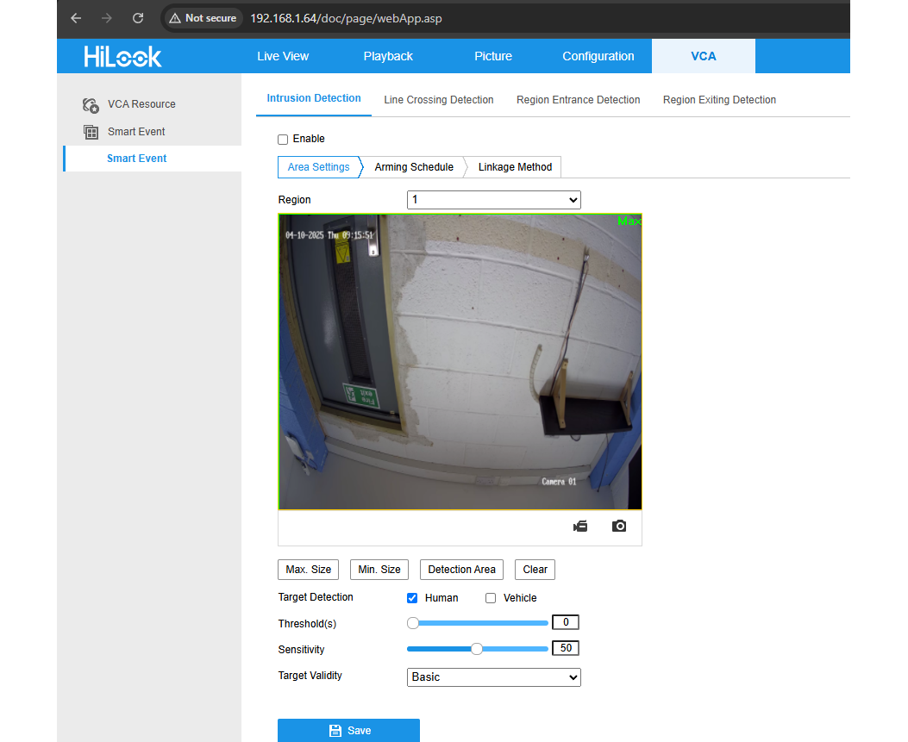Screen dimensions: 908x742
Task: Click the HiLook logo
Action: pos(122,57)
